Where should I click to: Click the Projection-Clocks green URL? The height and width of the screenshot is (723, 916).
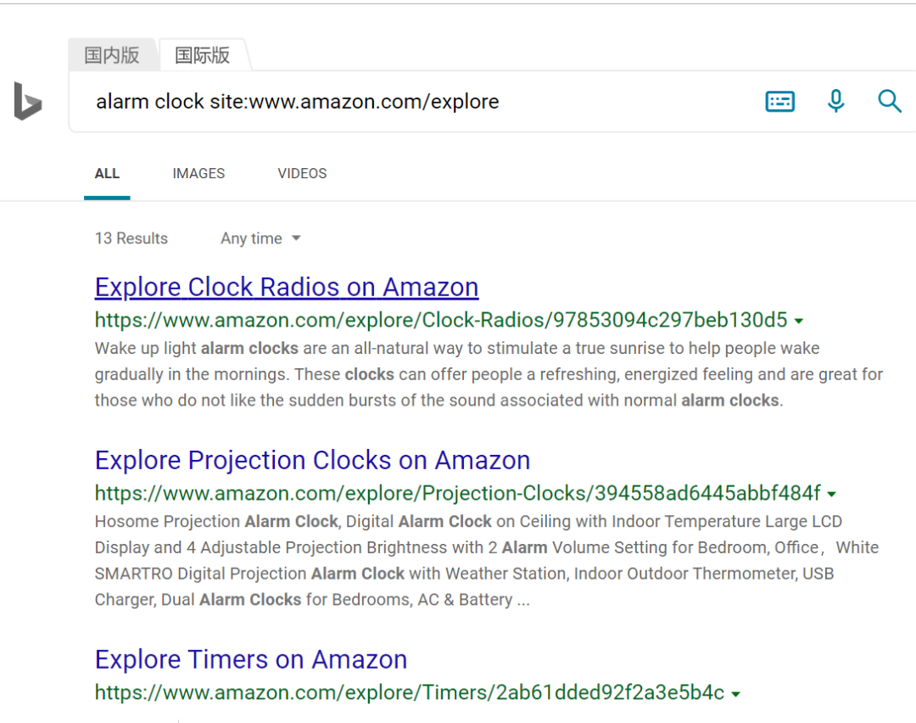(457, 493)
